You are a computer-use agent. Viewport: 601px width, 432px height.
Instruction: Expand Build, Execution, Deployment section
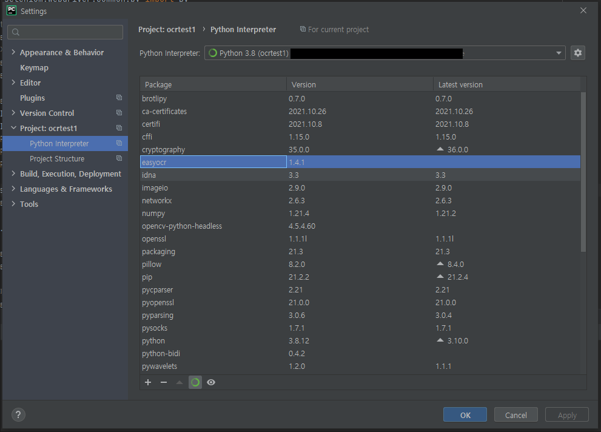(13, 174)
